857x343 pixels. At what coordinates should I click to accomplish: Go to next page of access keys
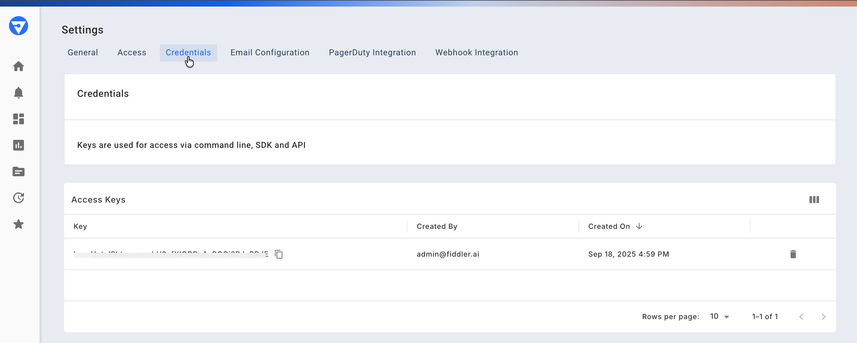point(823,316)
